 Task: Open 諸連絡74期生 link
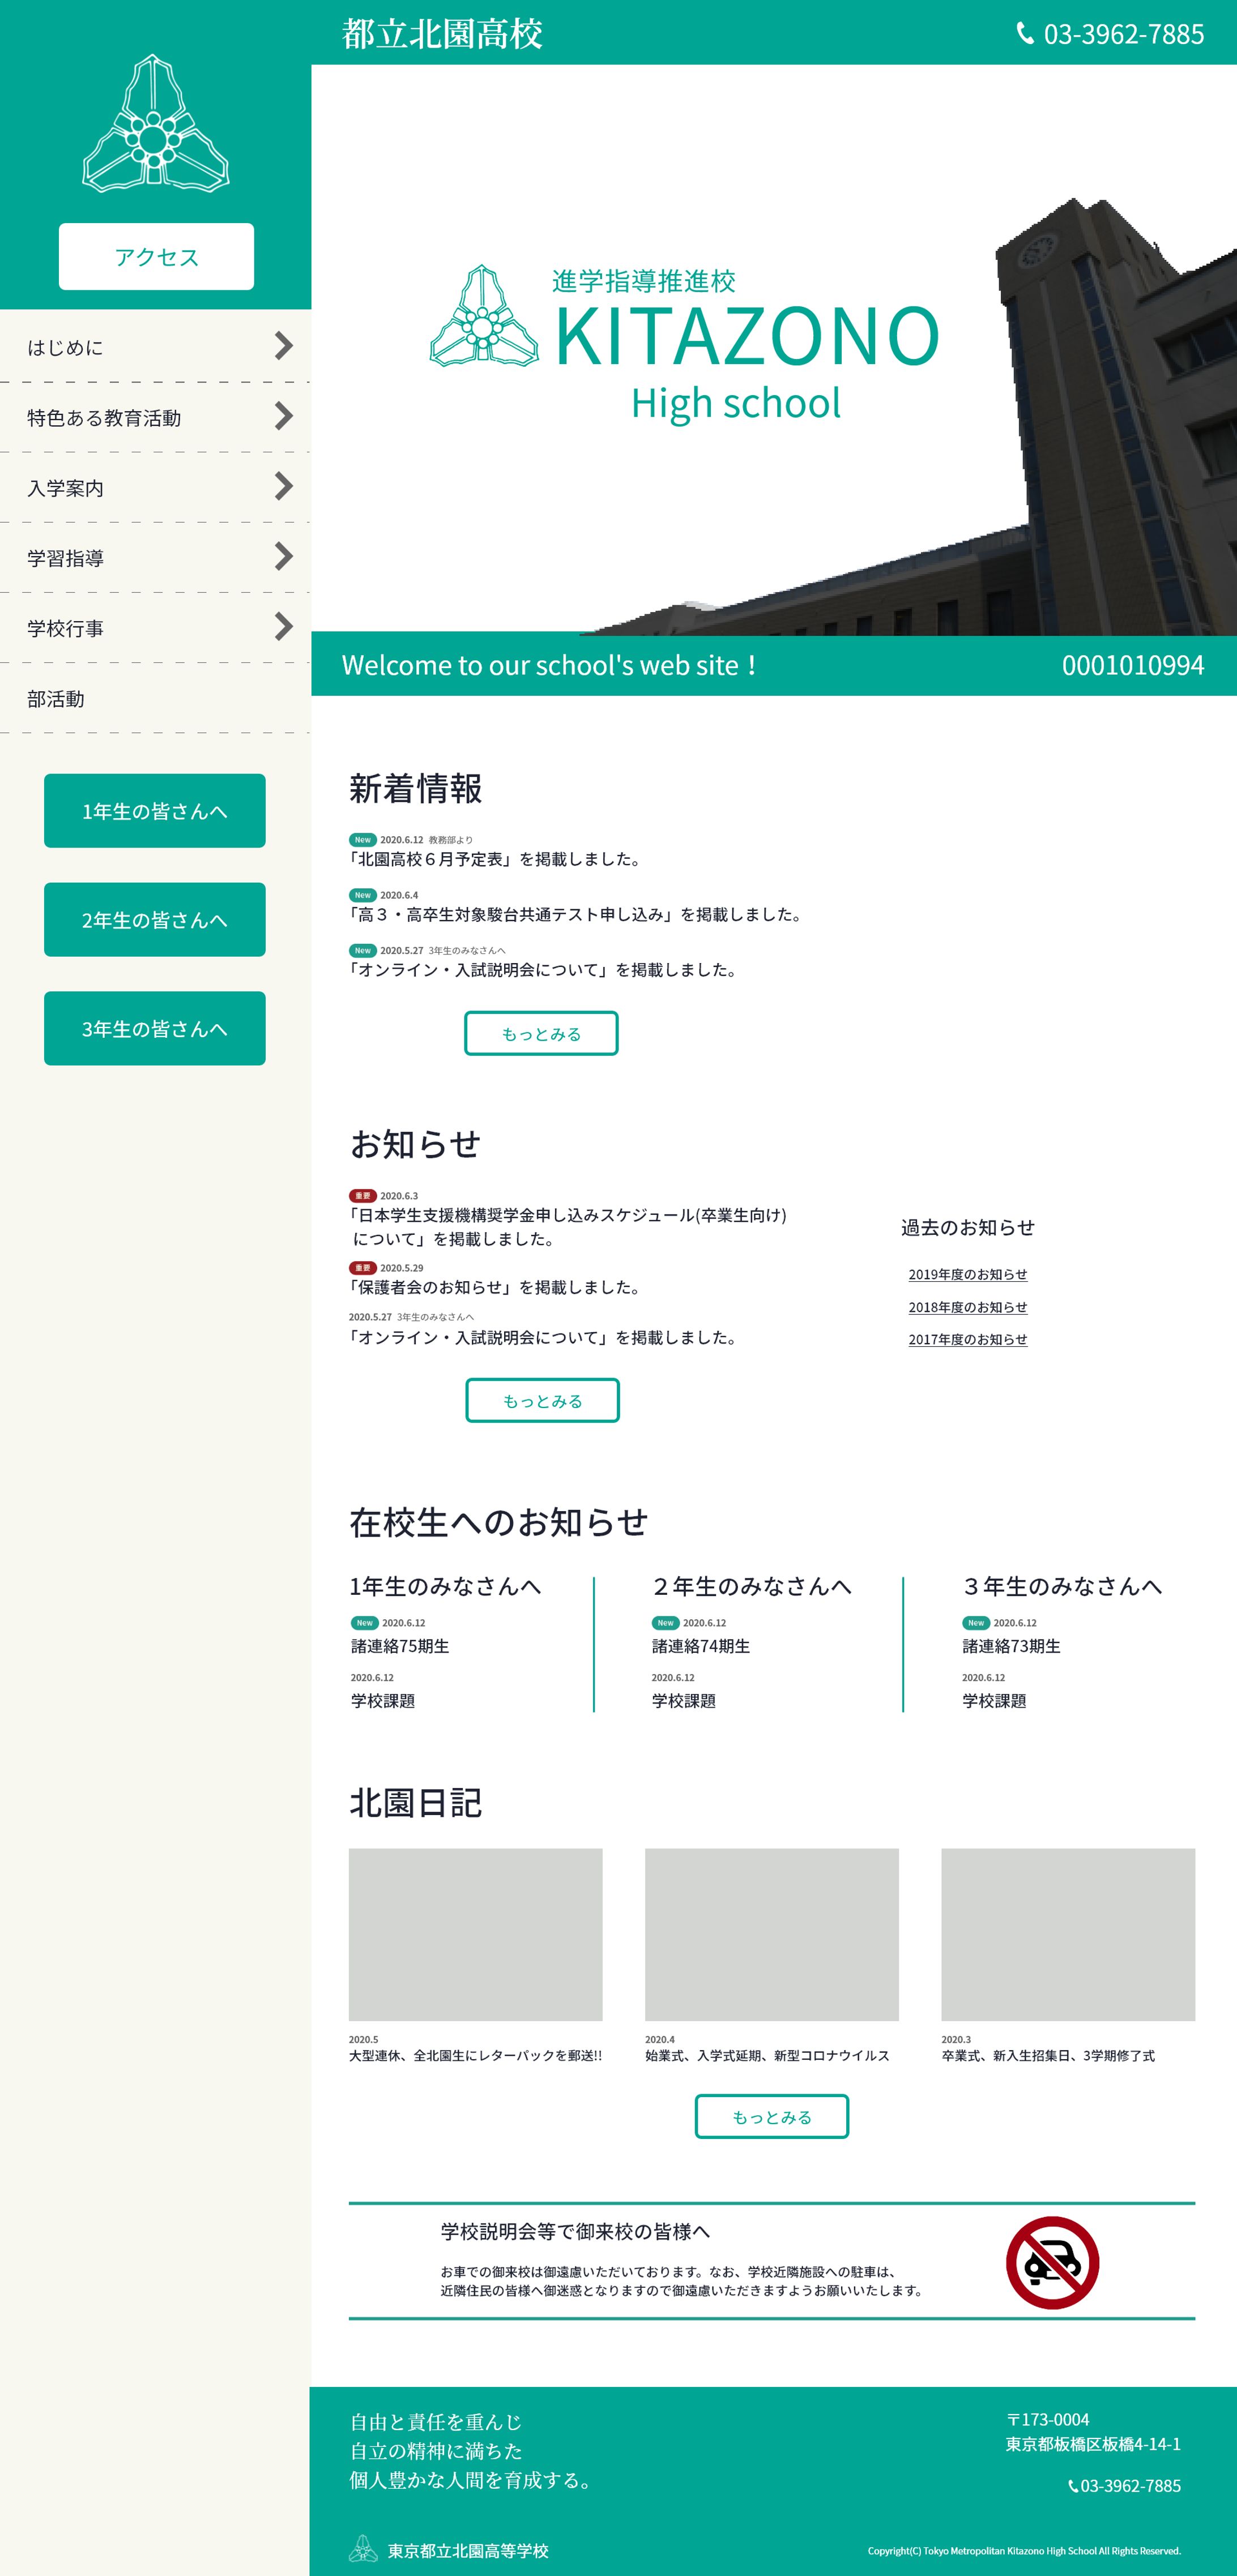701,1646
